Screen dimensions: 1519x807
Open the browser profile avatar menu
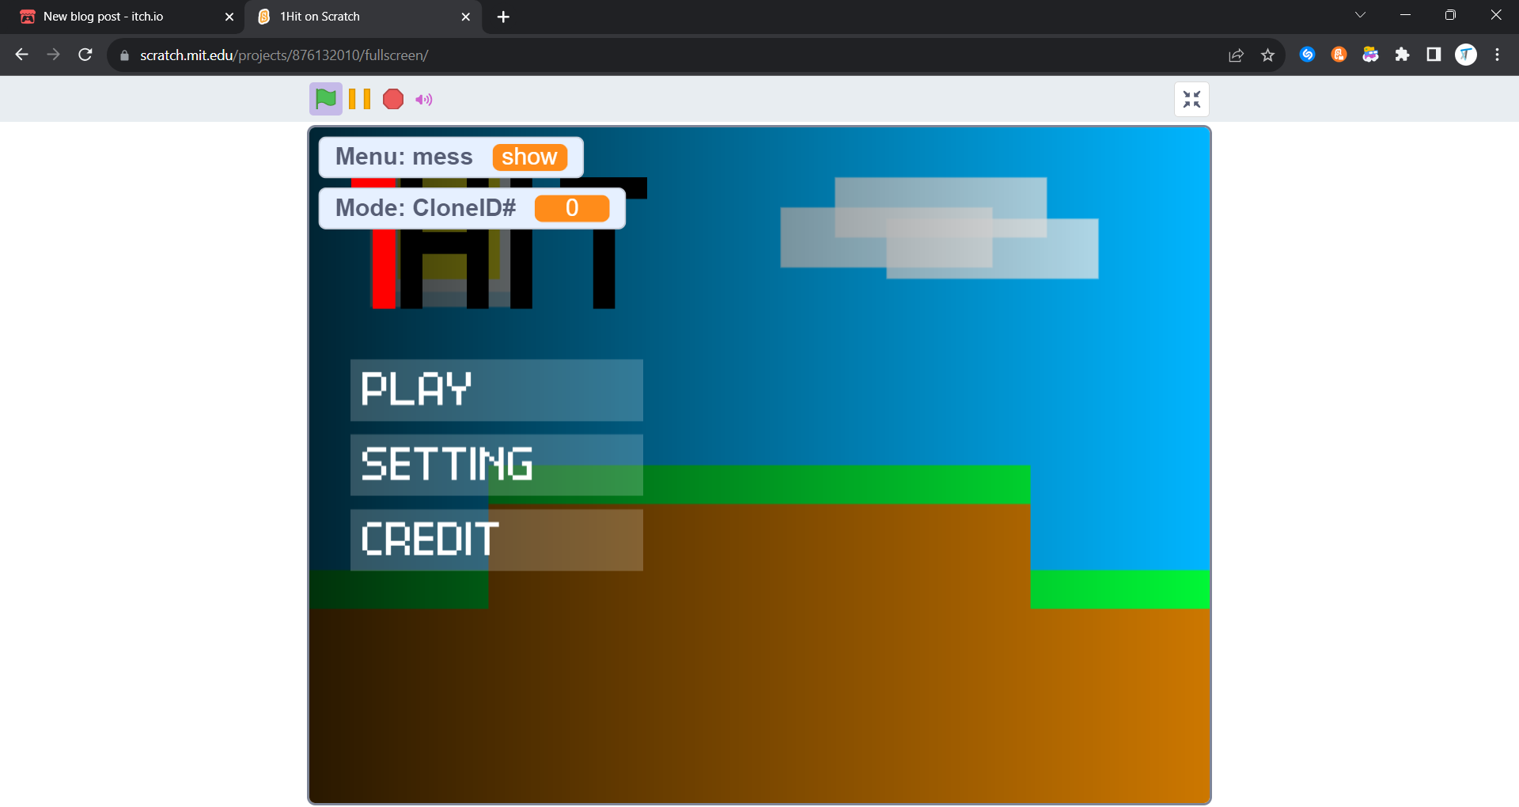[1466, 55]
